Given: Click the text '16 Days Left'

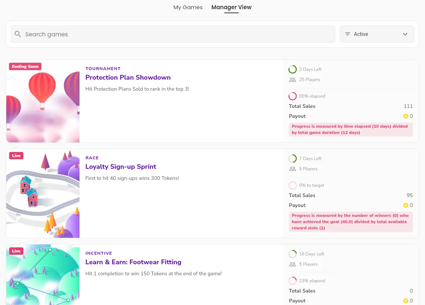Looking at the screenshot, I should [312, 254].
